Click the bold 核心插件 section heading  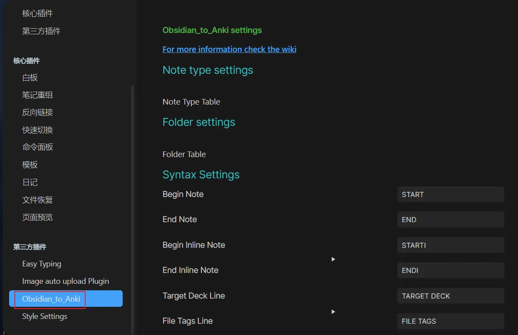27,61
